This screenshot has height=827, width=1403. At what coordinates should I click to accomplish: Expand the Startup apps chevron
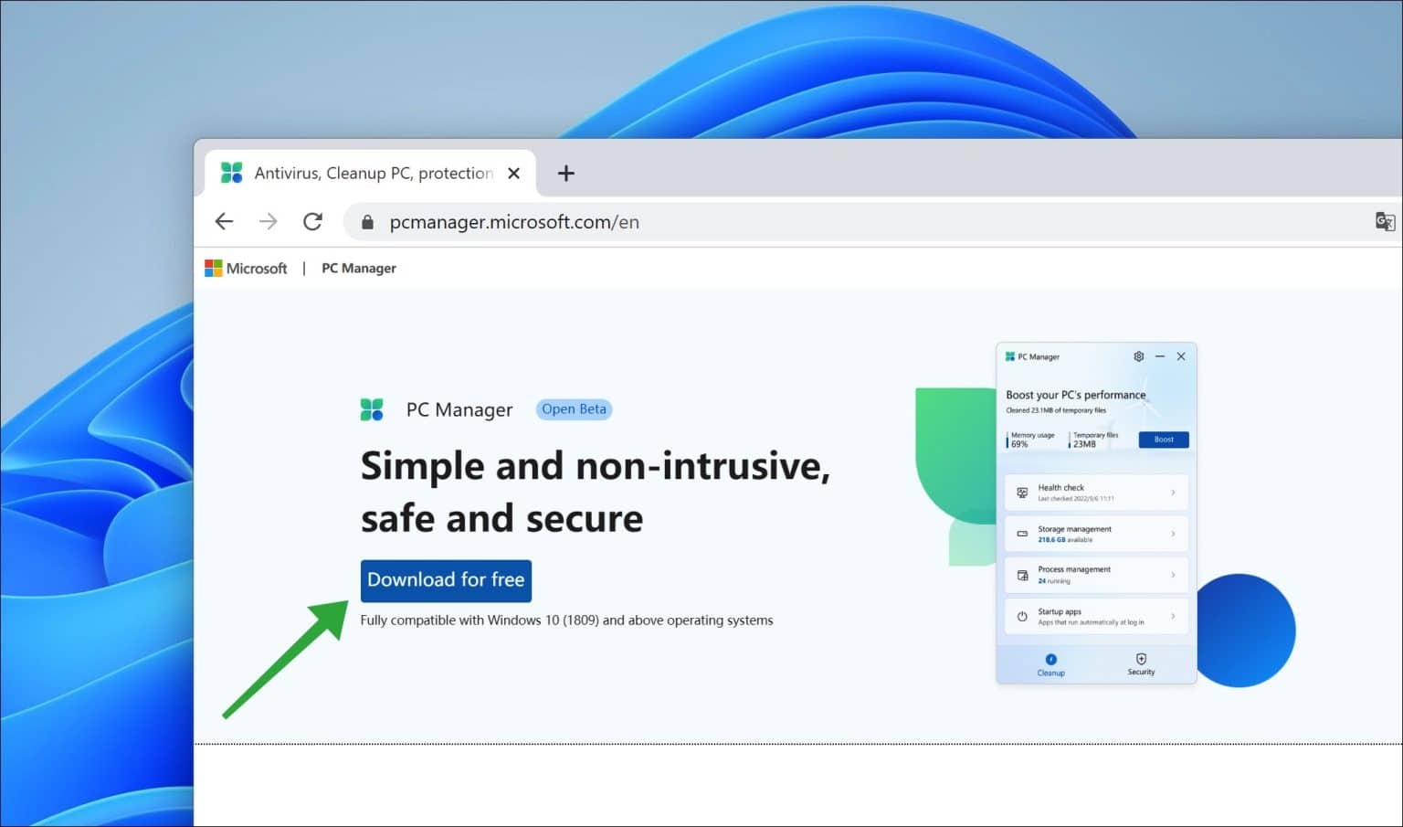pyautogui.click(x=1173, y=615)
